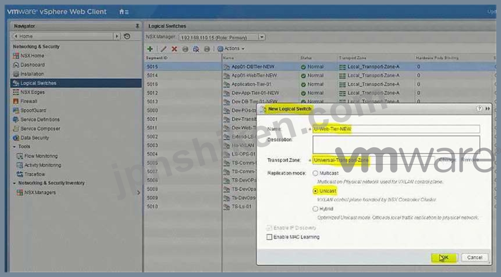Open Service Composer in Navigator
This screenshot has width=501, height=277.
(40, 129)
